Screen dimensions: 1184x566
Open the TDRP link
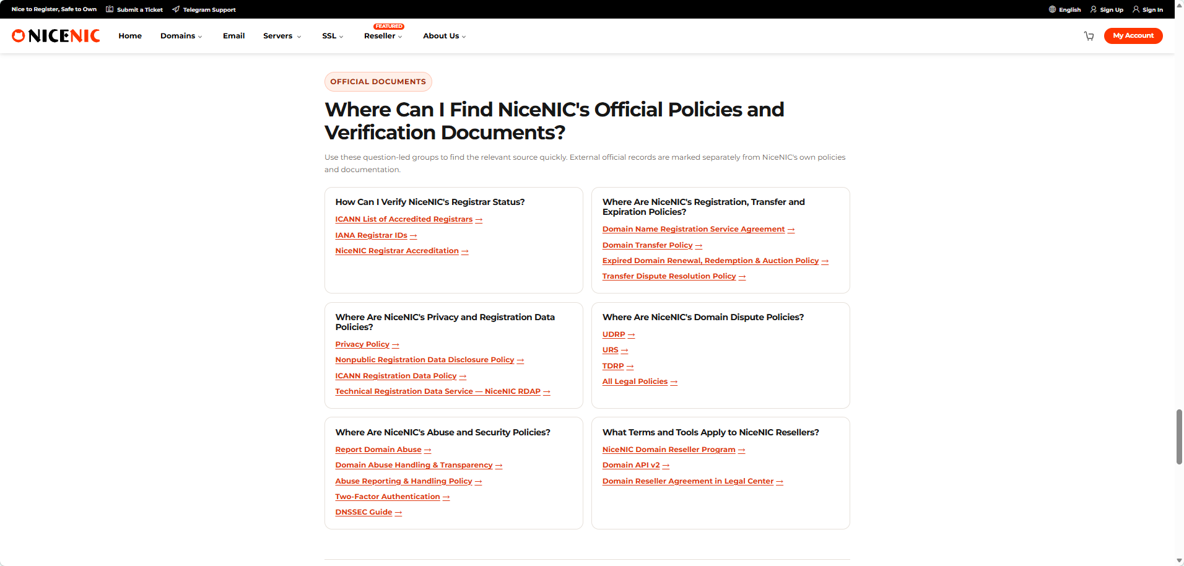pos(618,366)
